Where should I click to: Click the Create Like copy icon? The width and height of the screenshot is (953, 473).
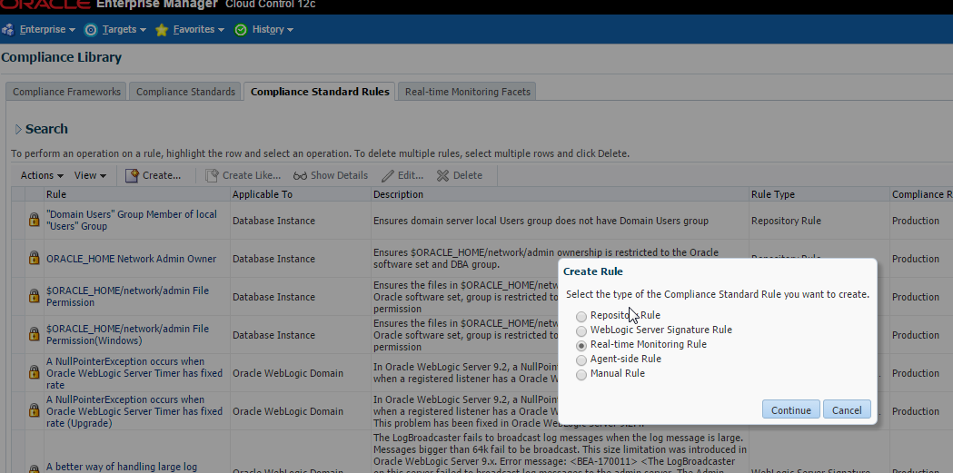point(212,175)
